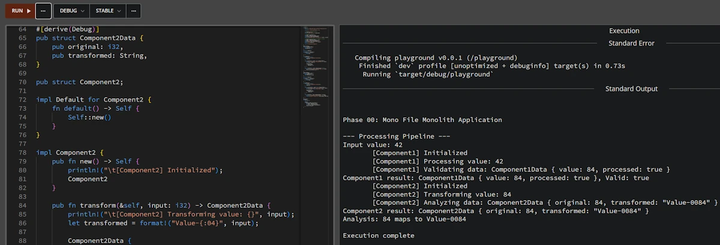Open the DEBUG mode dropdown
This screenshot has height=245, width=720.
click(72, 11)
